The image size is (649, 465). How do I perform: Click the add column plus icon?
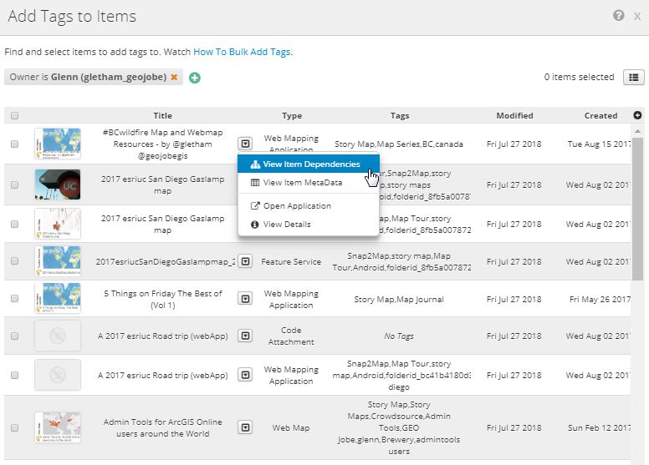click(638, 115)
